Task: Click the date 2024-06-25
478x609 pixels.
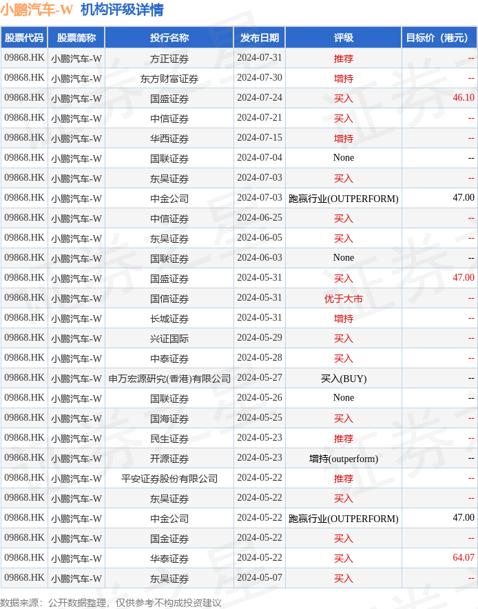Action: coord(260,218)
